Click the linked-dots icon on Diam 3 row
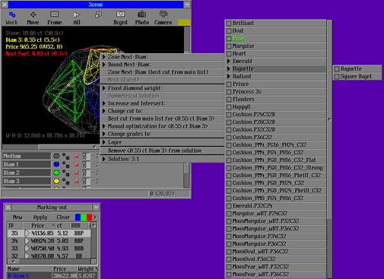Image resolution: width=384 pixels, height=279 pixels. pos(66,182)
